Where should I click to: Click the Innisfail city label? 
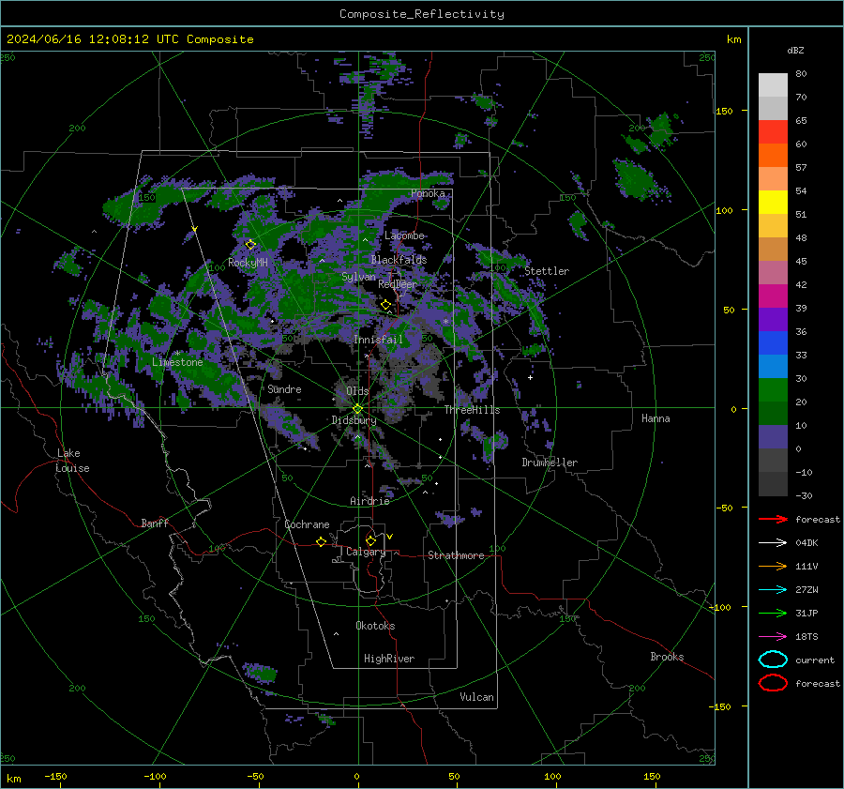(379, 340)
